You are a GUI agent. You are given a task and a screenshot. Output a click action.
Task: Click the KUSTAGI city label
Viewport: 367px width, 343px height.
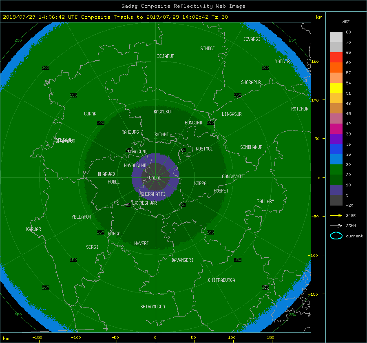204,149
